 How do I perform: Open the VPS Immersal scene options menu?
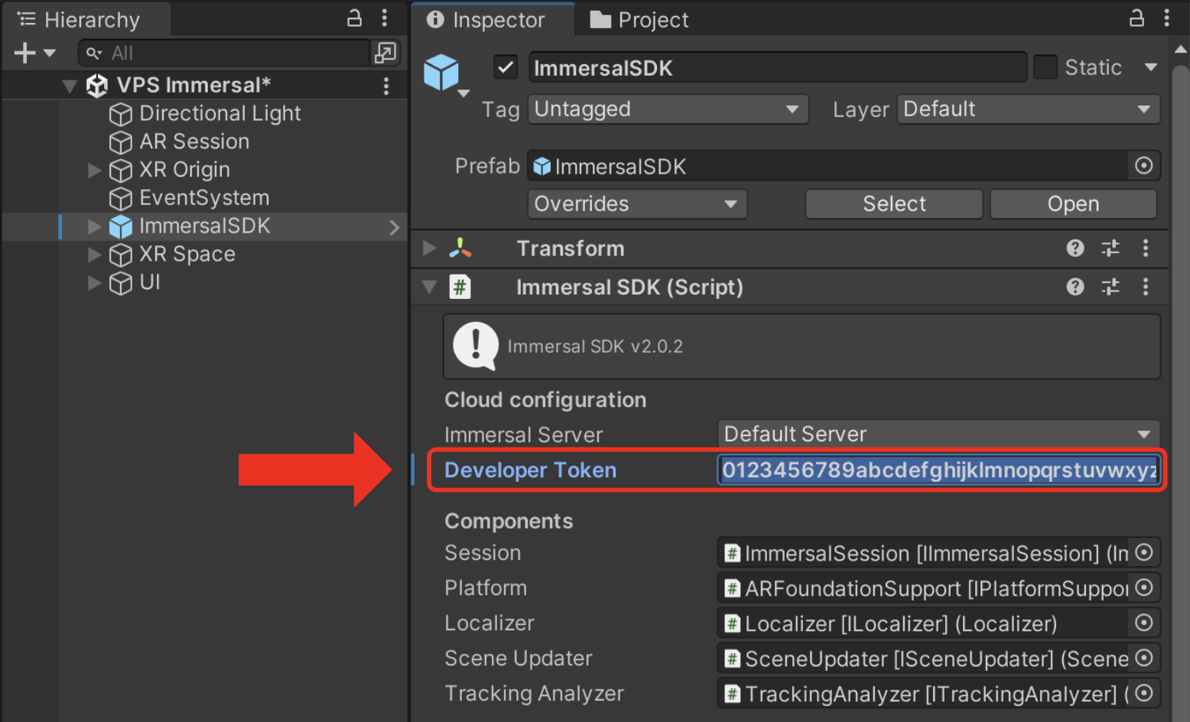(x=386, y=86)
